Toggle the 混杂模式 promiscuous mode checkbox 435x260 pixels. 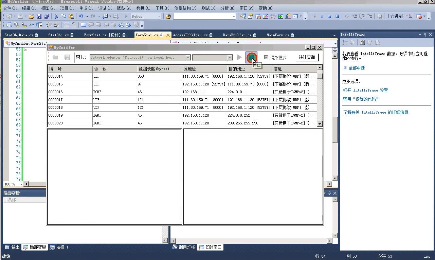(266, 58)
